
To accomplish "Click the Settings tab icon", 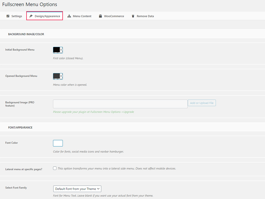I will (x=8, y=16).
